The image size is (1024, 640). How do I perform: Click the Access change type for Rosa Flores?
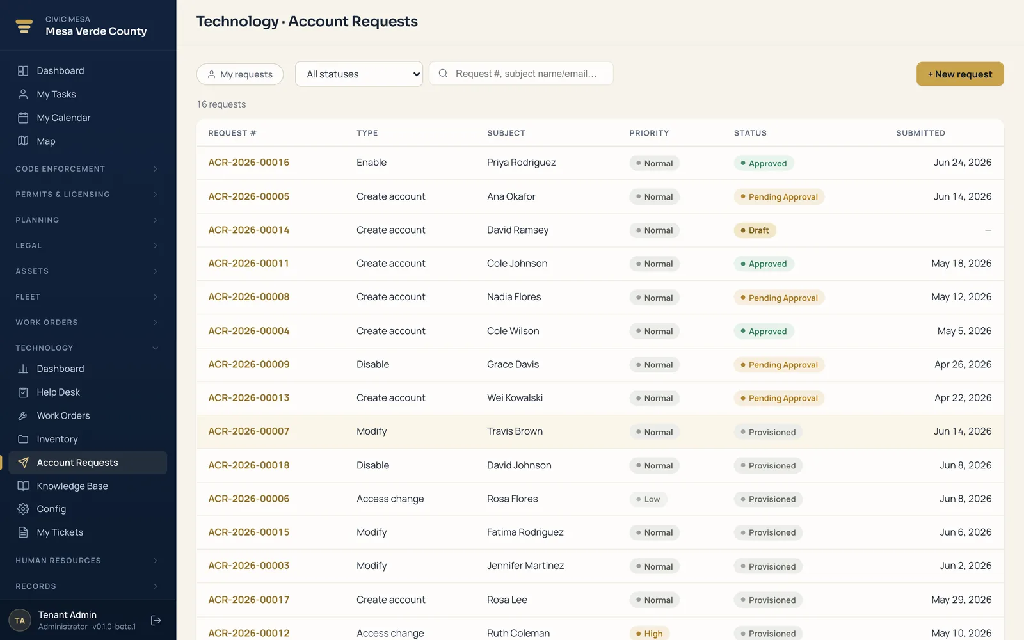tap(390, 499)
